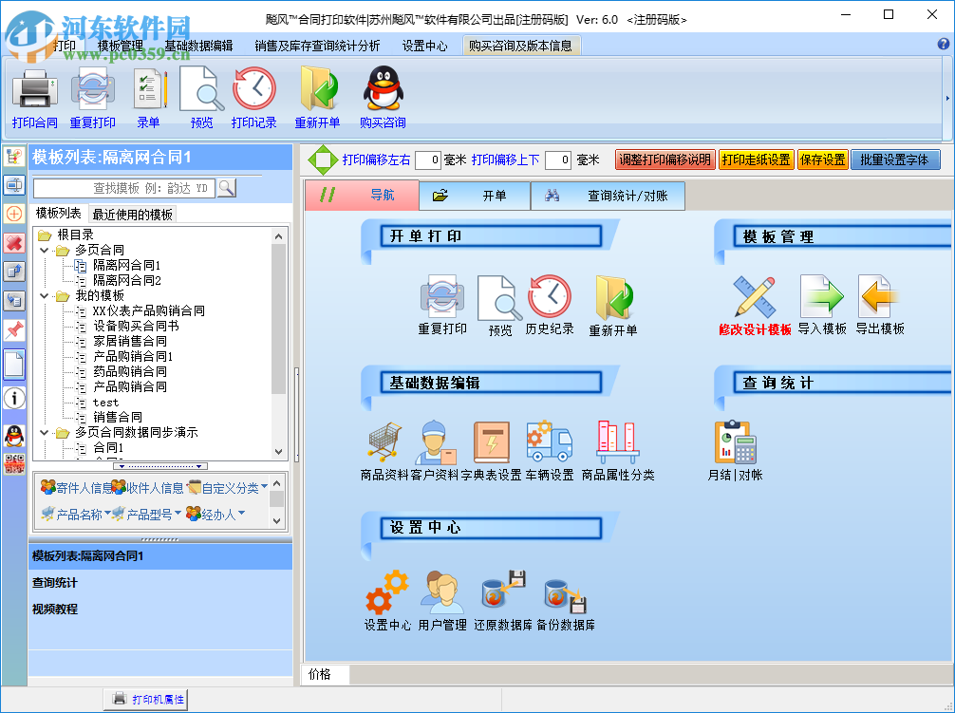Click the 打印机属性 button
Screen dimensions: 955x713
146,699
